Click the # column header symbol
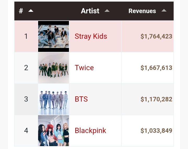This screenshot has width=188, height=149. click(x=21, y=11)
